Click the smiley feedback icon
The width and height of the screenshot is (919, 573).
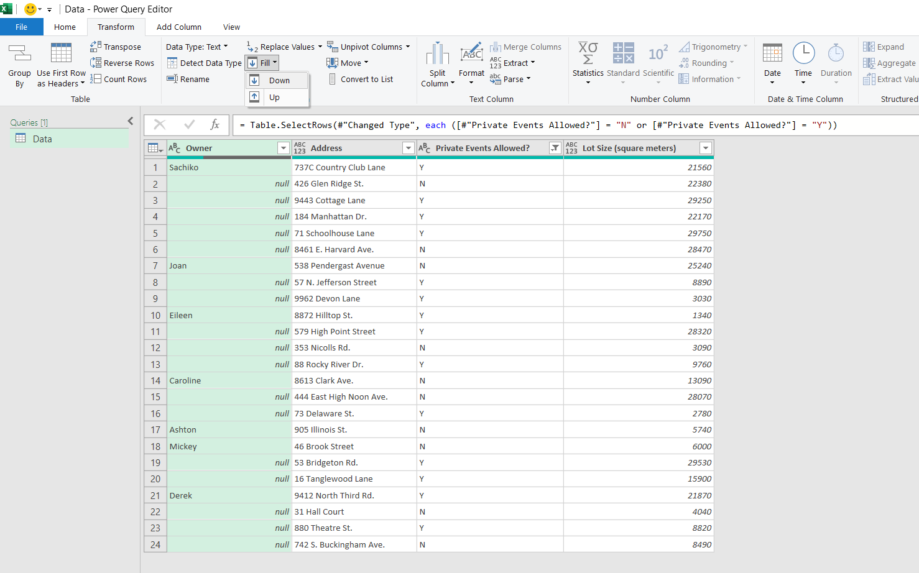[x=30, y=9]
